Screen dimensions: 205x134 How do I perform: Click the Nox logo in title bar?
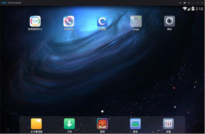4,3
